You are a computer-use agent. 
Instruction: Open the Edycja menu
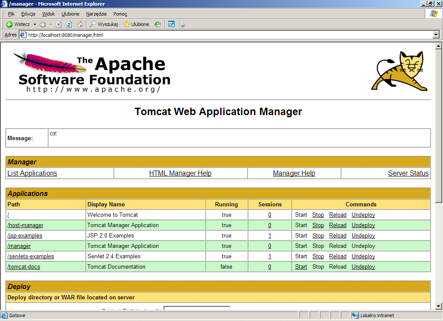click(x=28, y=14)
